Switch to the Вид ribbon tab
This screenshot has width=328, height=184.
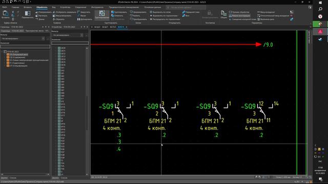pos(54,7)
